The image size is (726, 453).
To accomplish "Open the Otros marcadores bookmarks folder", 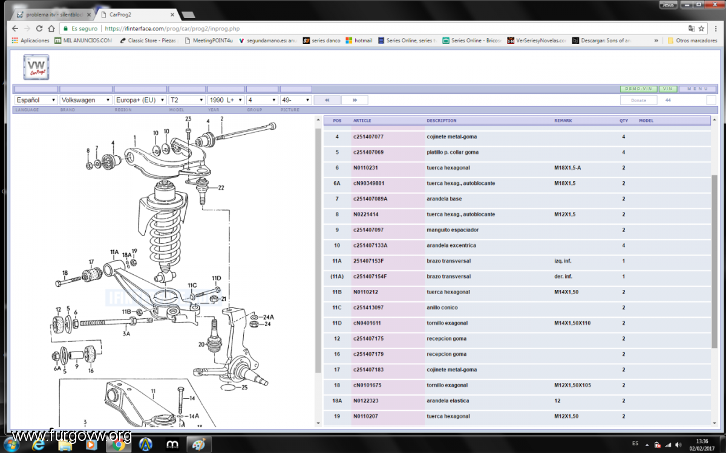I will coord(692,40).
